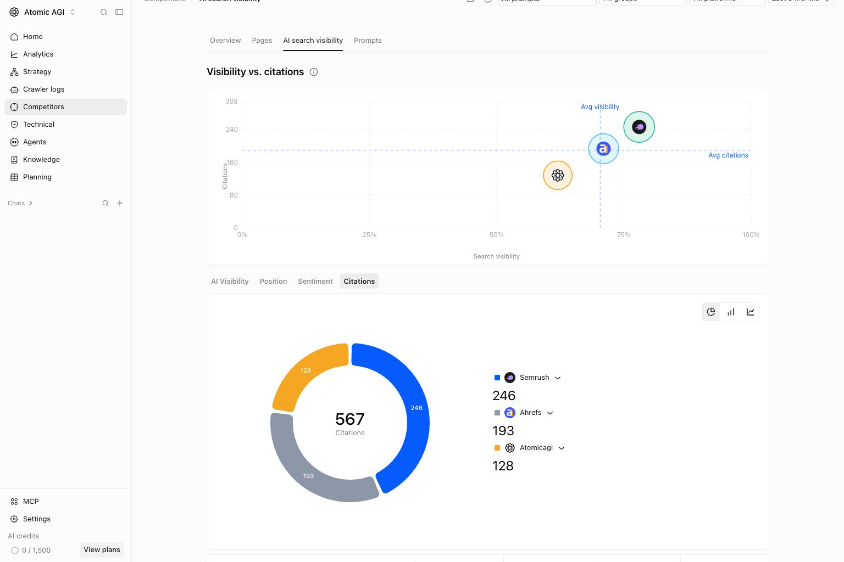Open the Pages tab
The height and width of the screenshot is (562, 844).
(262, 41)
